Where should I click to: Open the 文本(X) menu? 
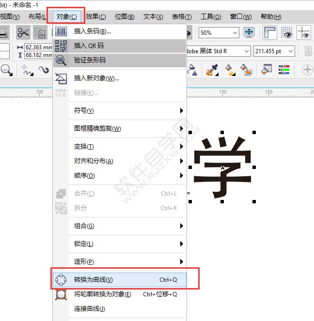pos(153,16)
